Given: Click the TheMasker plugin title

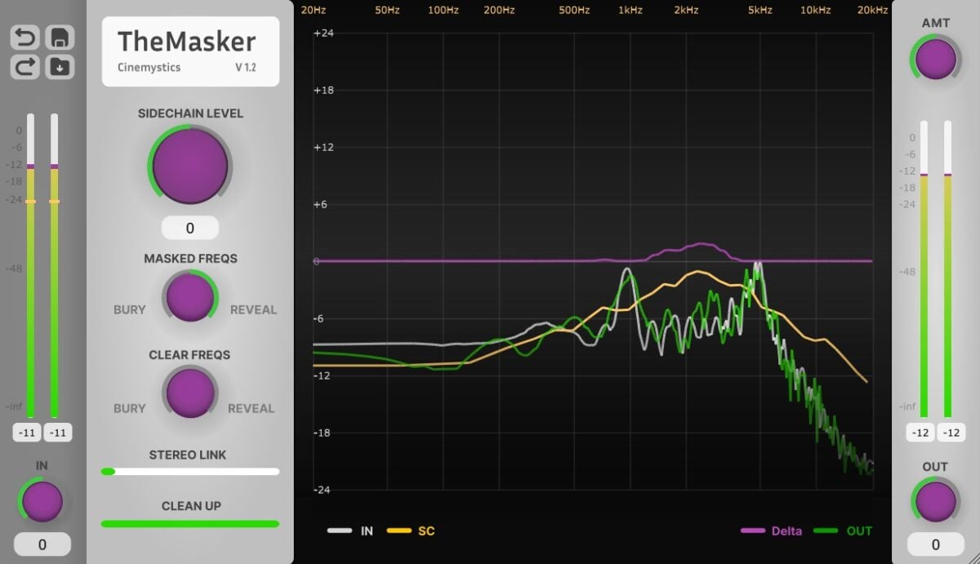Looking at the screenshot, I should 187,40.
